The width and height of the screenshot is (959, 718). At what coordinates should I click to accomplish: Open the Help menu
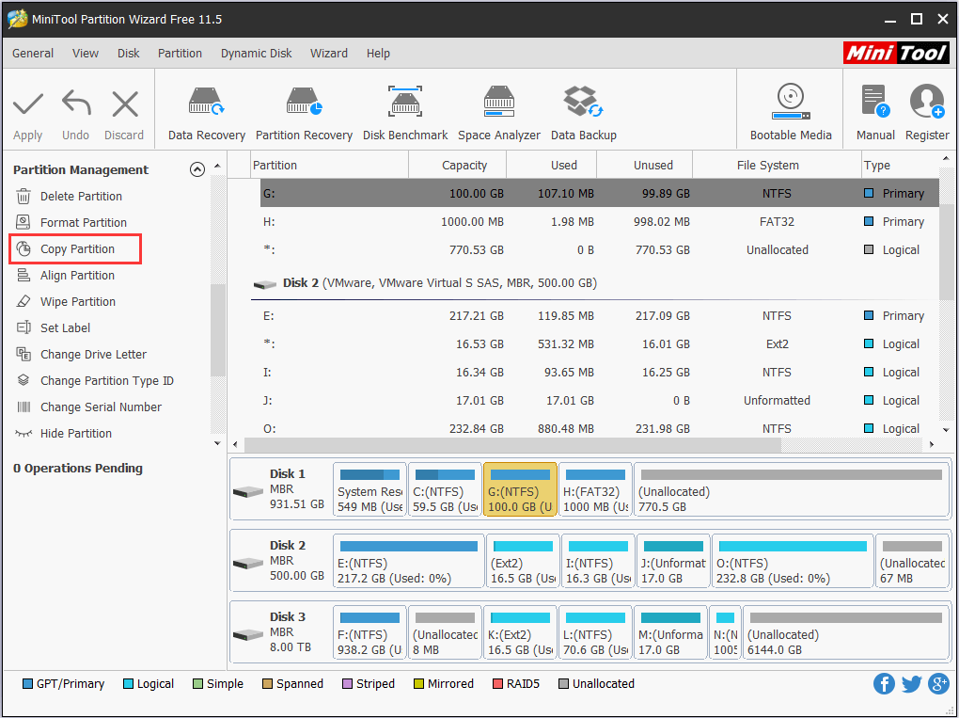click(378, 54)
